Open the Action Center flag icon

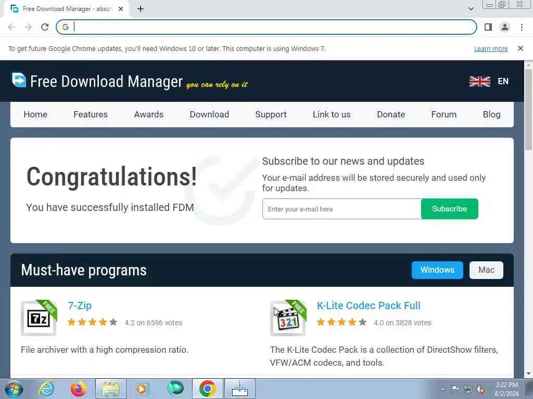click(x=455, y=389)
